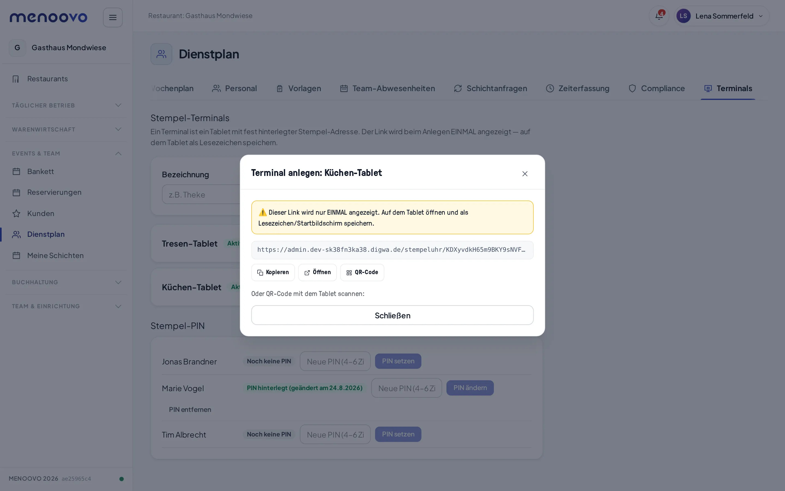Open Restaurants in the sidebar
The width and height of the screenshot is (785, 491).
tap(66, 79)
